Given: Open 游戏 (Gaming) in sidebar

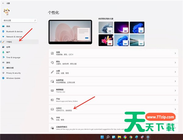Looking at the screenshot, I should click(20, 63).
